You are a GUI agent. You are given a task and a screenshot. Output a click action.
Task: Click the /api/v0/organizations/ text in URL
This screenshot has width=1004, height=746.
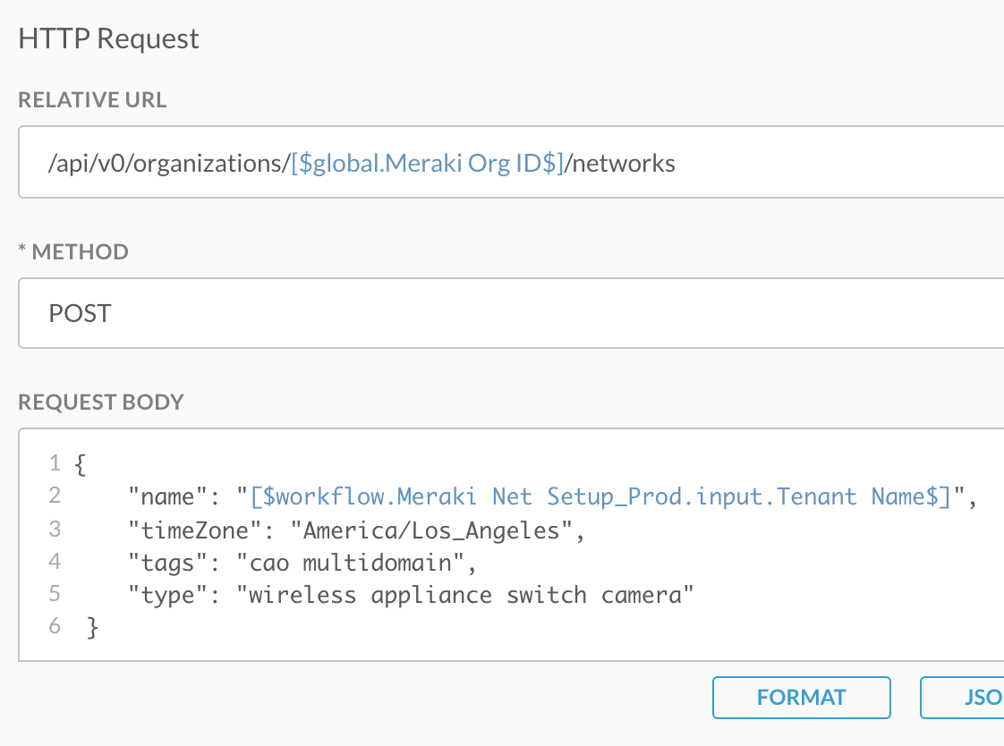point(169,163)
